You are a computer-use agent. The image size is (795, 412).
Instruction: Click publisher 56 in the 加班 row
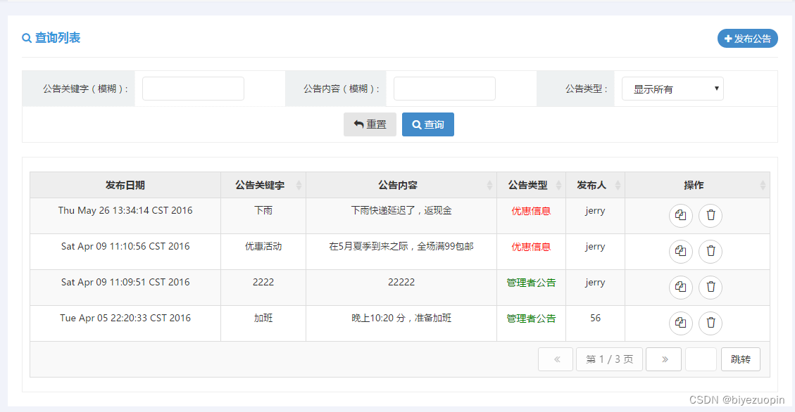point(595,318)
